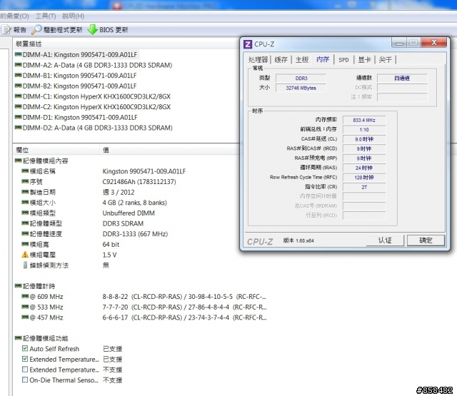Switch to CPU-Z 处理器 tab

pos(258,60)
